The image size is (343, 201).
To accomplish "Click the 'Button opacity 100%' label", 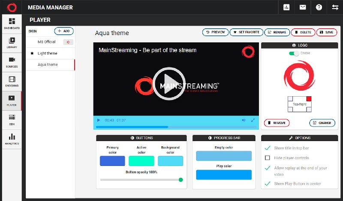I will point(141,172).
